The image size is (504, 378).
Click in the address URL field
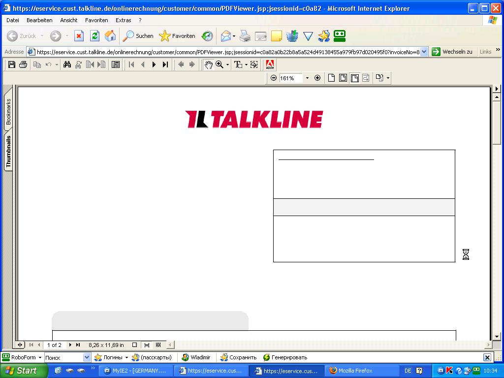coord(227,52)
